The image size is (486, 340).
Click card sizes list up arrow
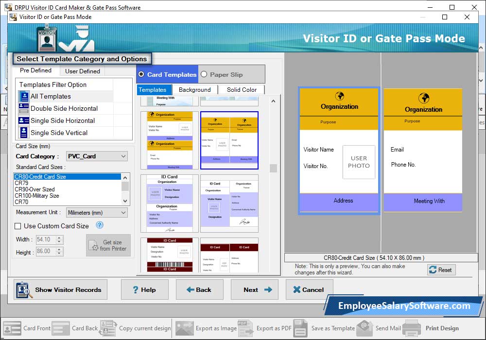tap(125, 178)
